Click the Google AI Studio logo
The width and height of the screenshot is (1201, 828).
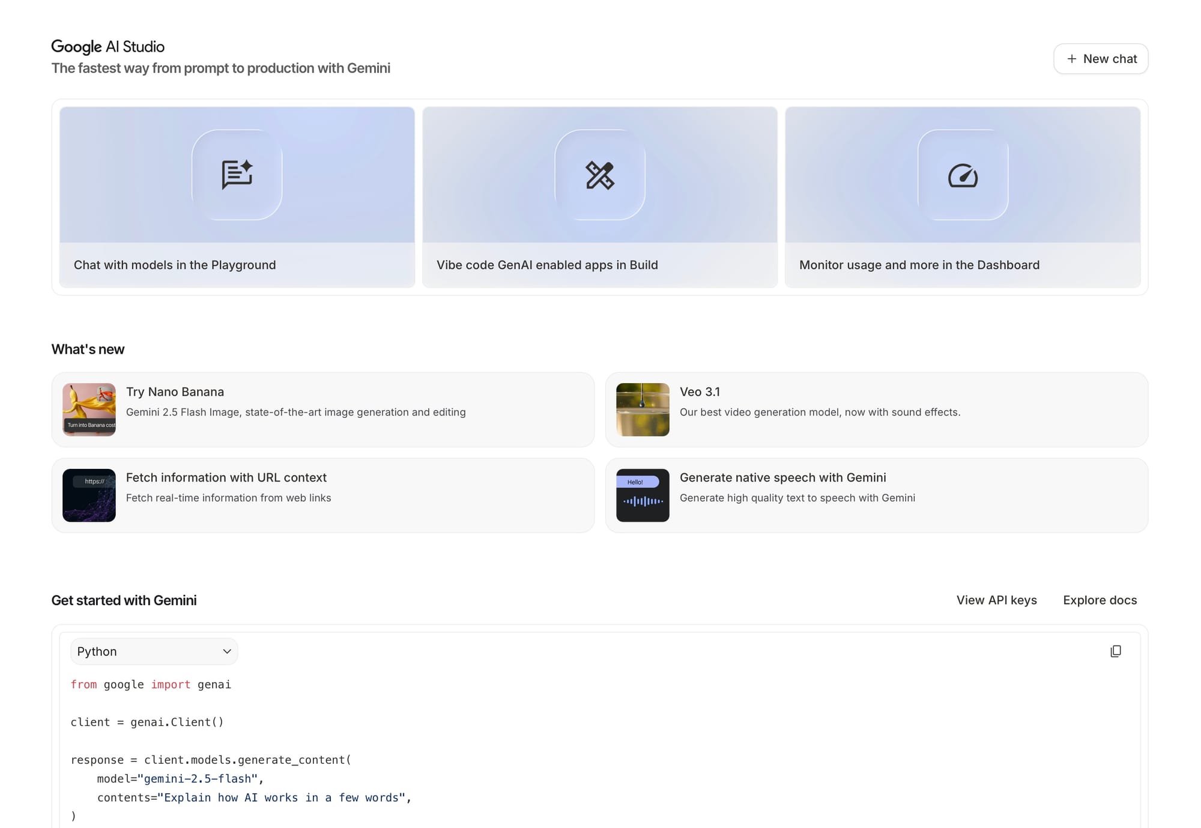coord(108,46)
